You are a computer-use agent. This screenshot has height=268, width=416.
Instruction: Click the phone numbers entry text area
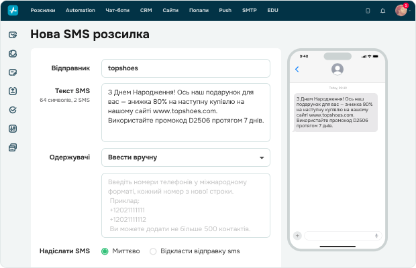pyautogui.click(x=186, y=205)
